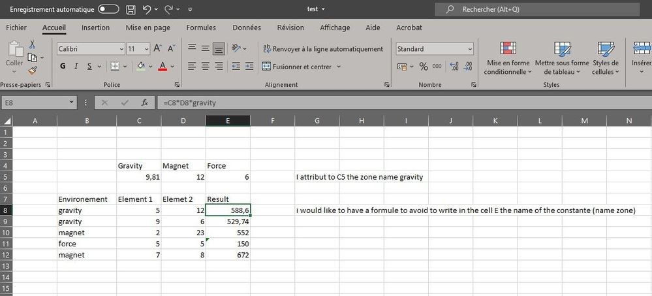The image size is (652, 296).
Task: Open the Police dialog launcher
Action: pyautogui.click(x=177, y=84)
